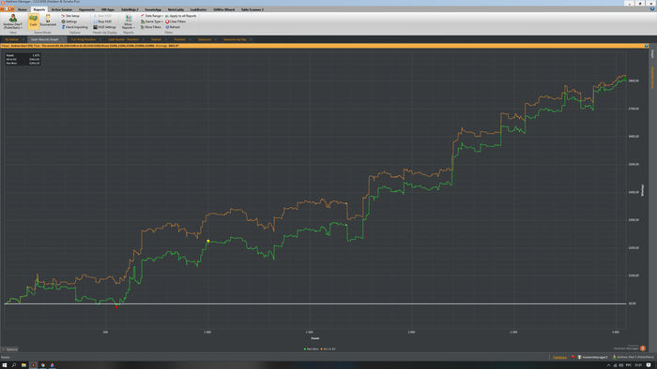Switch to the Sessions by Day tab

[x=235, y=39]
